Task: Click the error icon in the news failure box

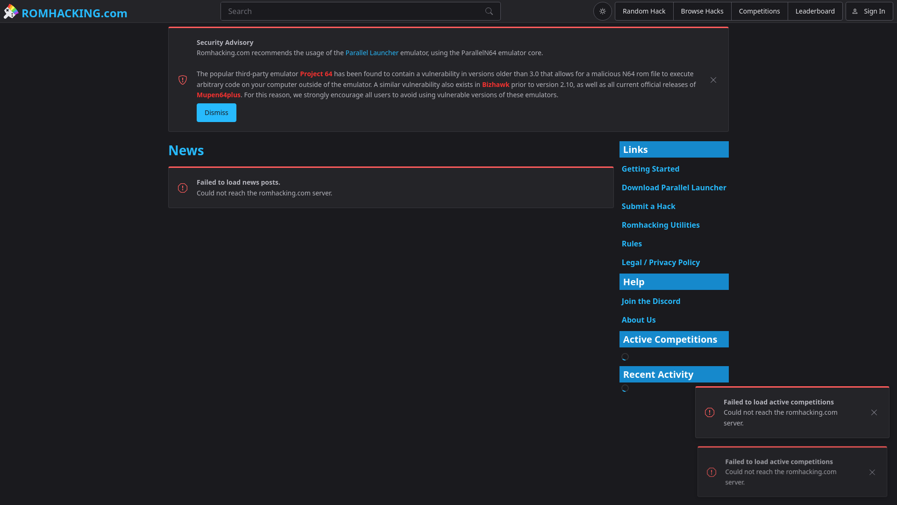Action: click(183, 188)
